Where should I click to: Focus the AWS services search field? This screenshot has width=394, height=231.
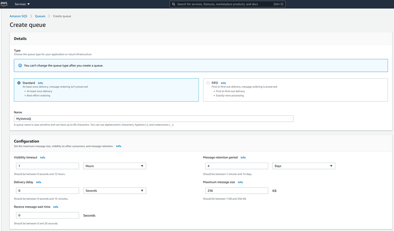coord(228,4)
